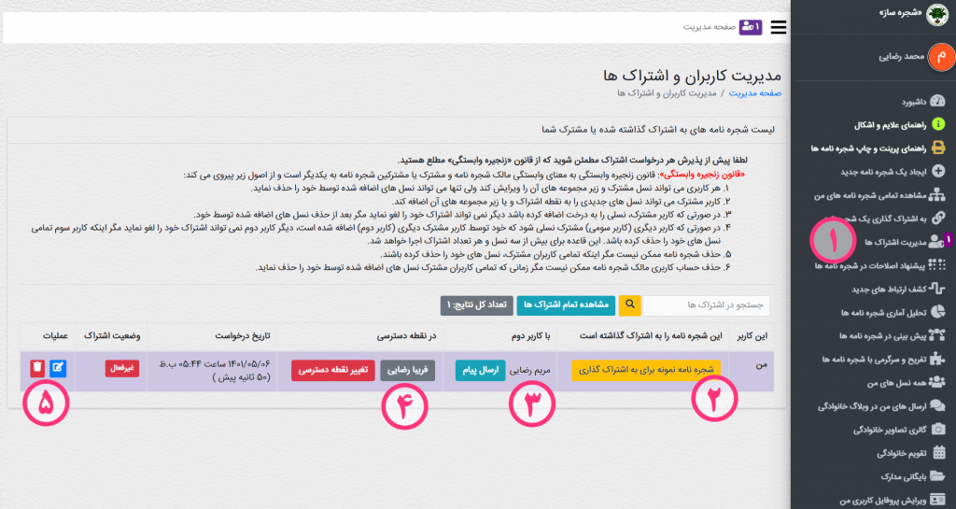Click the puzzle icon for تفریح و سرگرمی
956x509 pixels.
pyautogui.click(x=937, y=359)
